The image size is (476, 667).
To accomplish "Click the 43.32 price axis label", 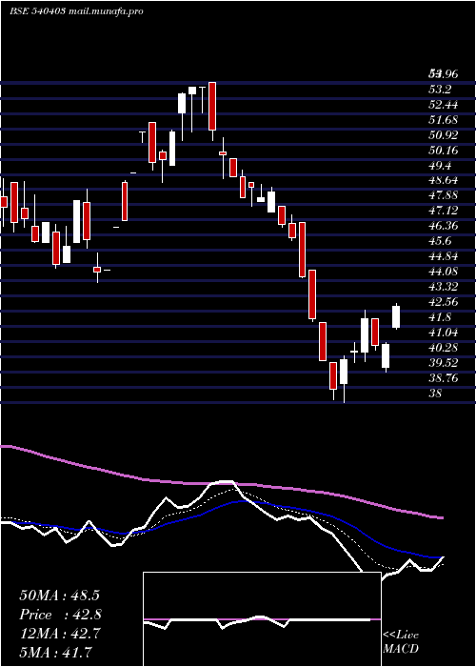I will coord(443,287).
